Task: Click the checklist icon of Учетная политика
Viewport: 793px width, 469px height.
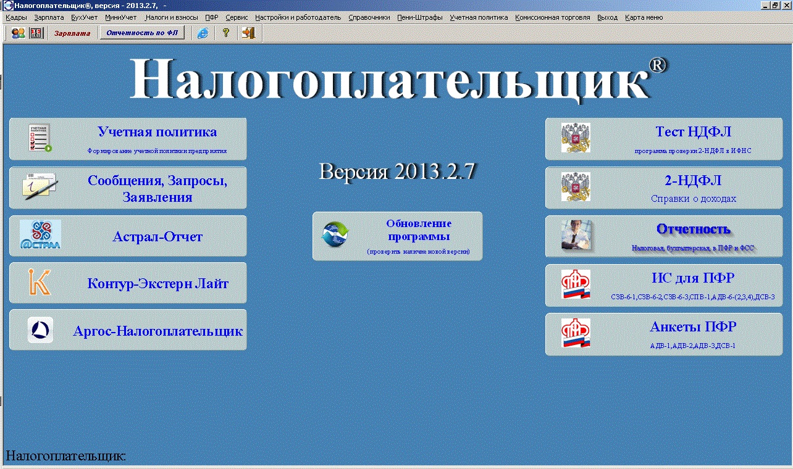Action: click(40, 138)
